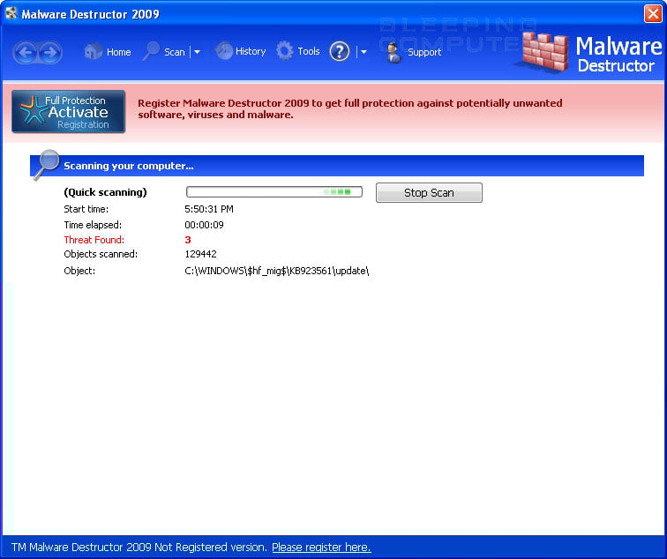
Task: Click the red register warning message
Action: tap(349, 108)
